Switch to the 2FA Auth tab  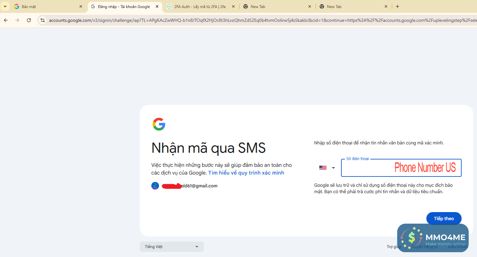(x=201, y=6)
